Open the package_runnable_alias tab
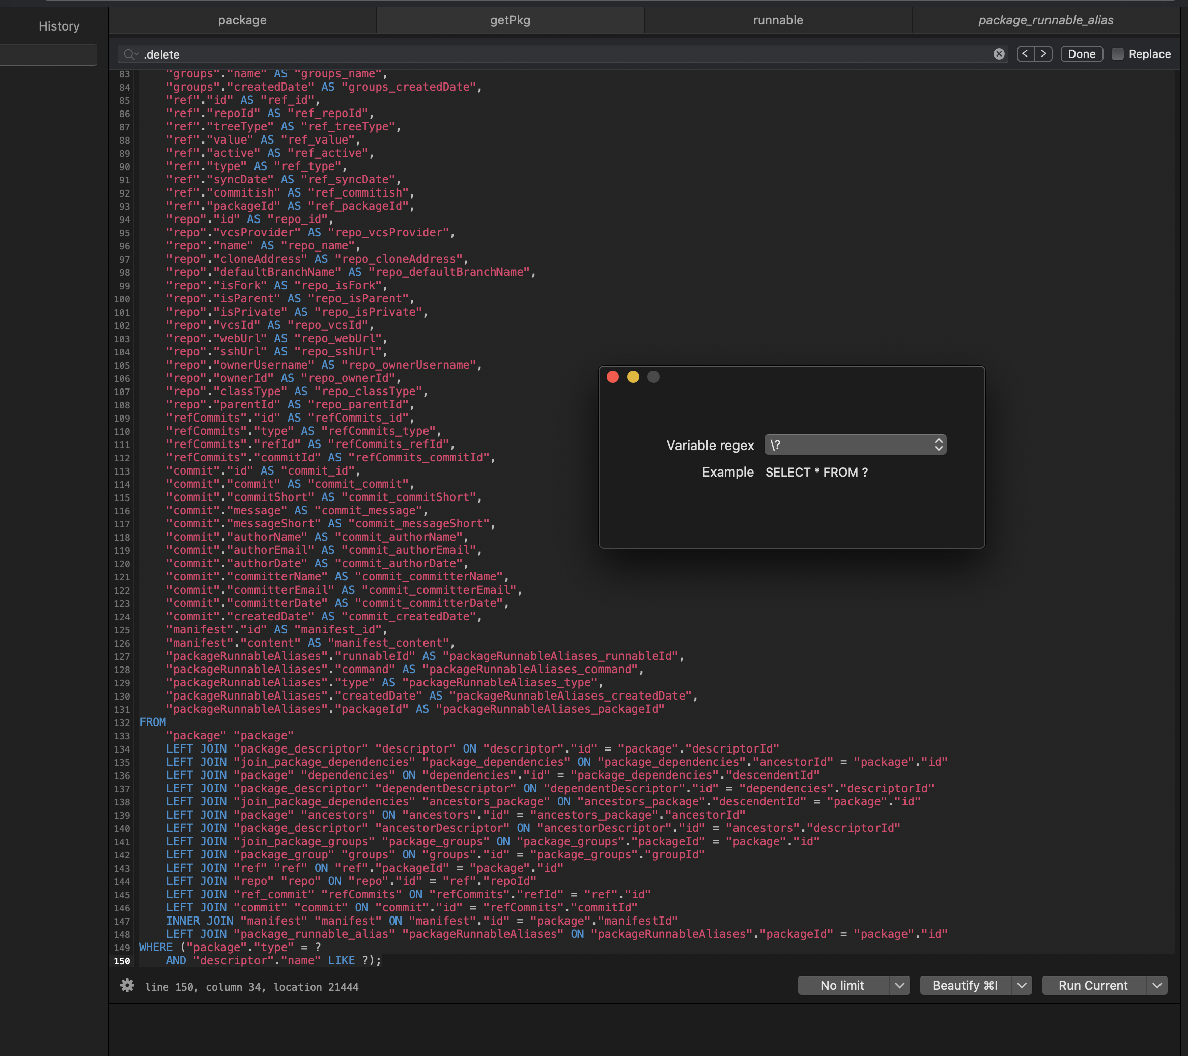 (x=1044, y=20)
